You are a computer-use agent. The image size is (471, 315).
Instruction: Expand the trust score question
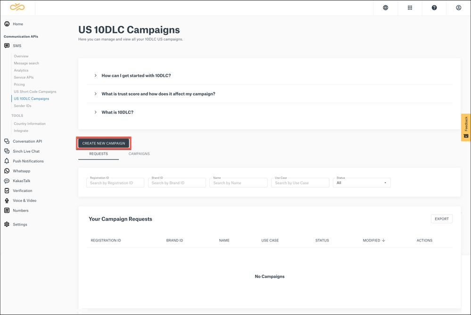point(158,94)
